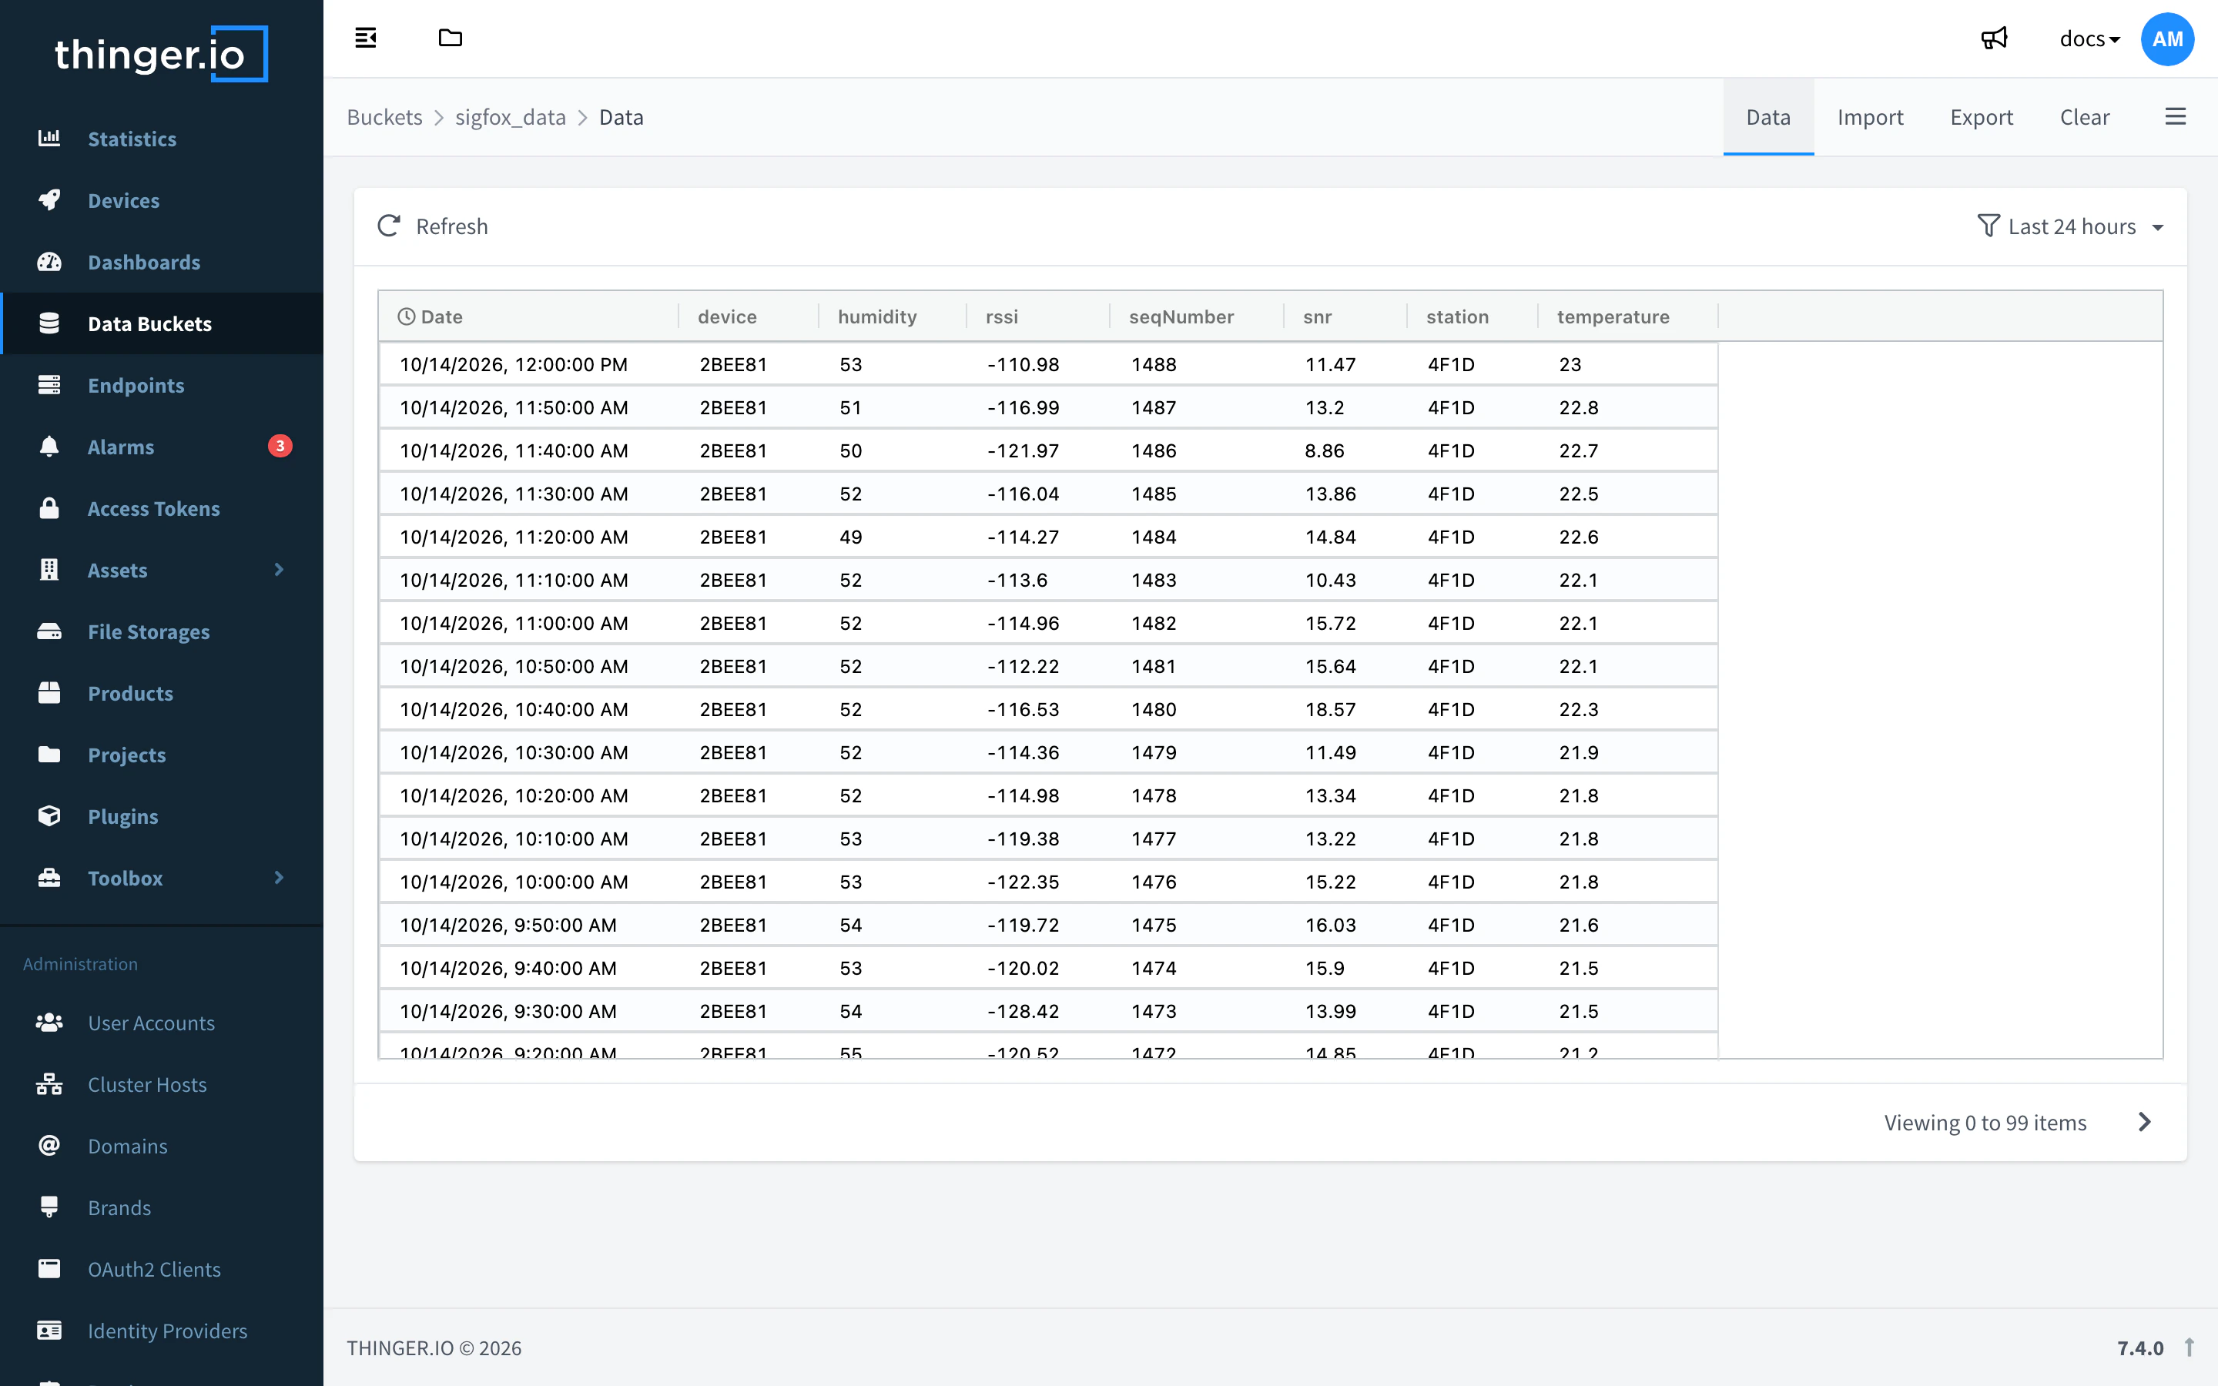Viewport: 2218px width, 1386px height.
Task: Switch to the Clear tab
Action: 2084,117
